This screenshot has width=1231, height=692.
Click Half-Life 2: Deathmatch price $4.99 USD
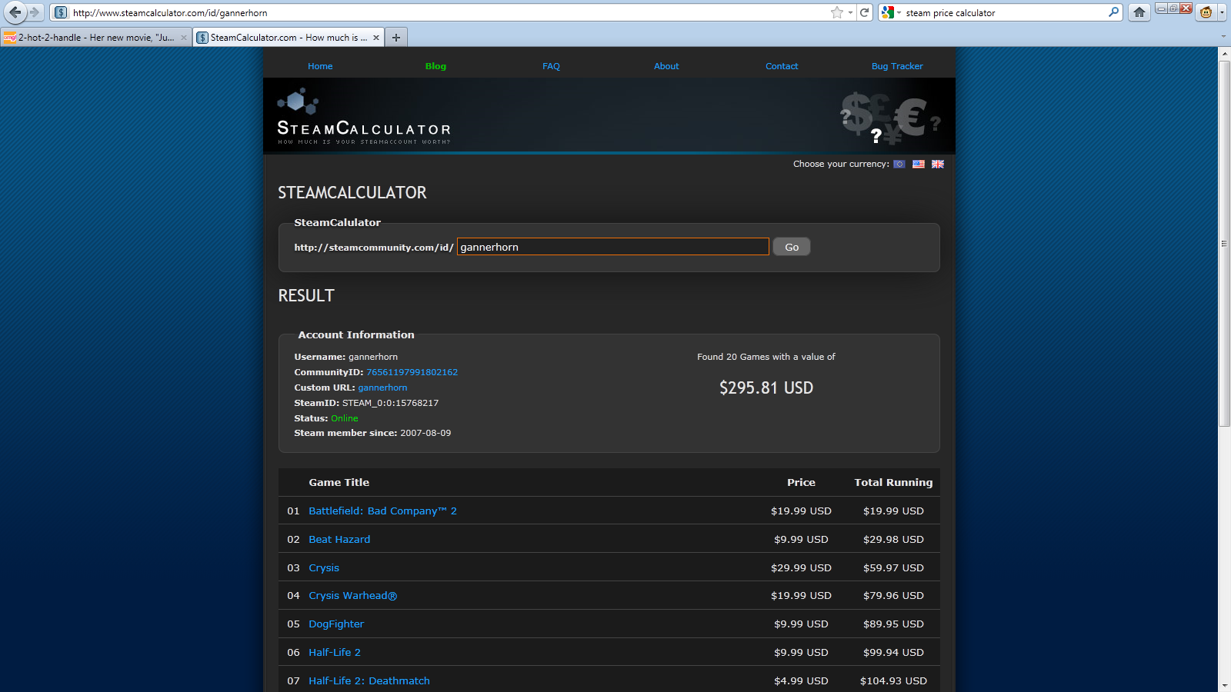click(x=801, y=681)
